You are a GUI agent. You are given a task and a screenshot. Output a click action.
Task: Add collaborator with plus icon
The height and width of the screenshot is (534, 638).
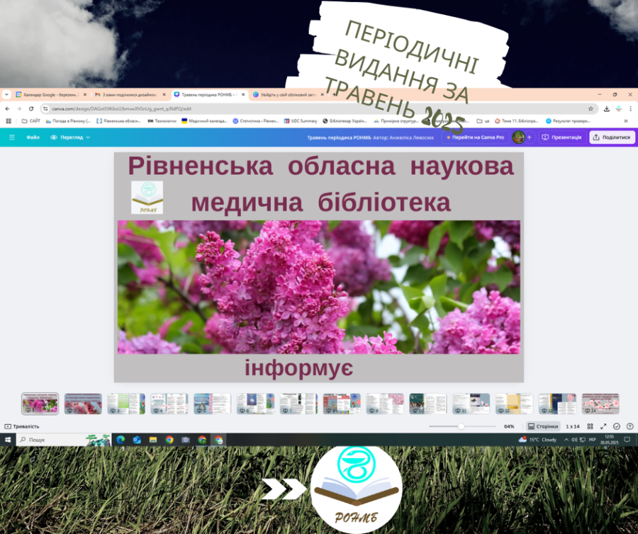(x=530, y=137)
